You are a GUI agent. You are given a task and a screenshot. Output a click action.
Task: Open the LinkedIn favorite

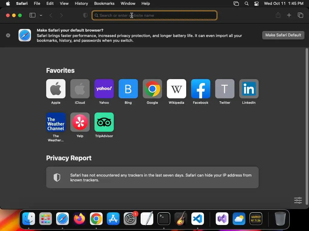(x=249, y=89)
